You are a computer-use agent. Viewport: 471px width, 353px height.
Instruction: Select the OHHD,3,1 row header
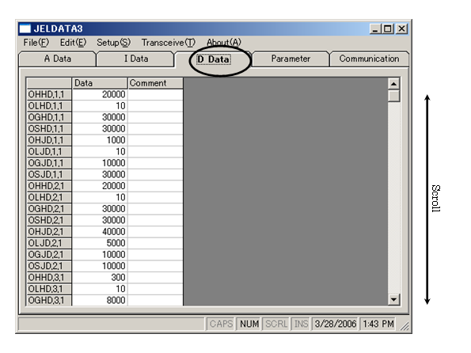pos(49,277)
